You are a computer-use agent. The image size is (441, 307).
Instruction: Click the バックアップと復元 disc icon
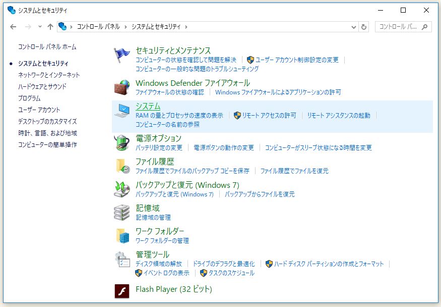tap(122, 189)
